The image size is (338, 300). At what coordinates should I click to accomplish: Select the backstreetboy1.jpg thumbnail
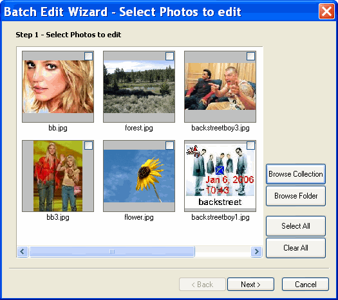pos(220,176)
